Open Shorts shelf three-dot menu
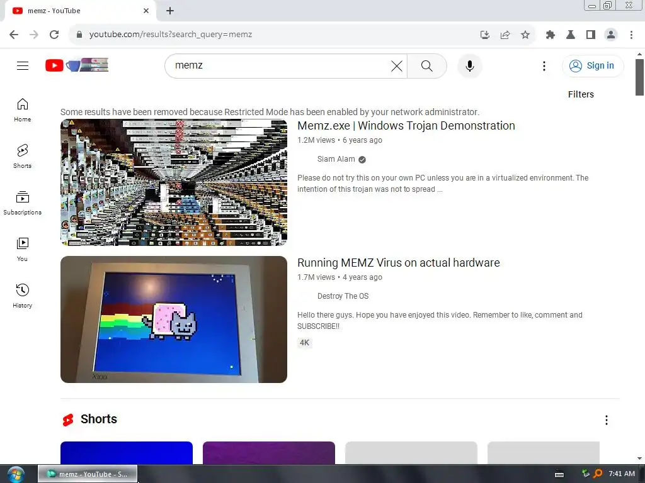 tap(607, 419)
